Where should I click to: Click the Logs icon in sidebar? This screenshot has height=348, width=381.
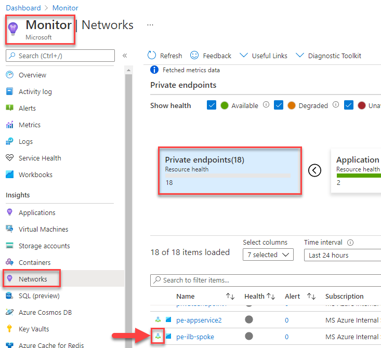click(10, 141)
